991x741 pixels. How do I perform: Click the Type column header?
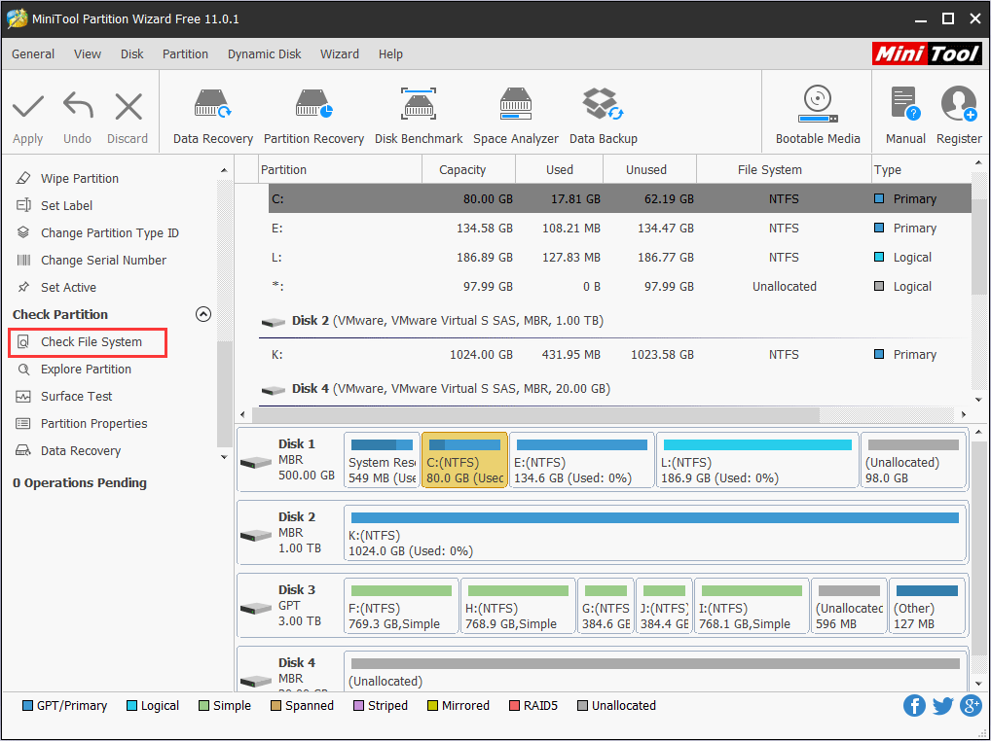(x=921, y=170)
